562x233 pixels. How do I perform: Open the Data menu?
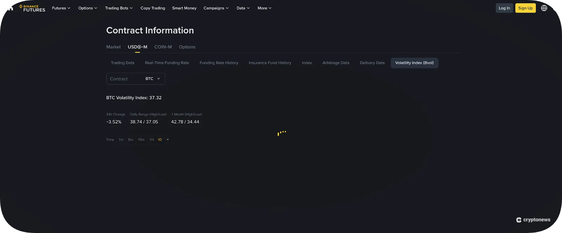pos(243,8)
